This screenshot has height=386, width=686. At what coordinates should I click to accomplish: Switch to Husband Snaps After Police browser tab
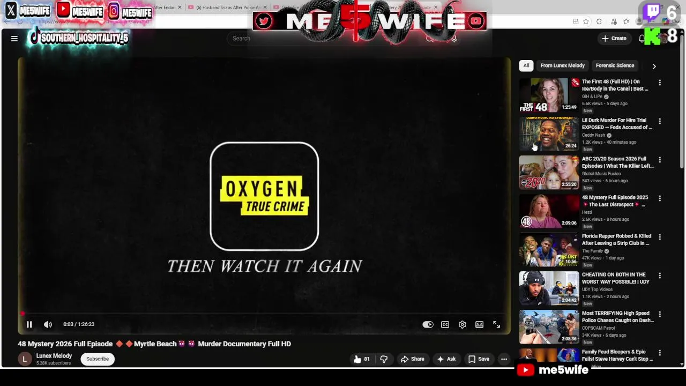pyautogui.click(x=228, y=8)
